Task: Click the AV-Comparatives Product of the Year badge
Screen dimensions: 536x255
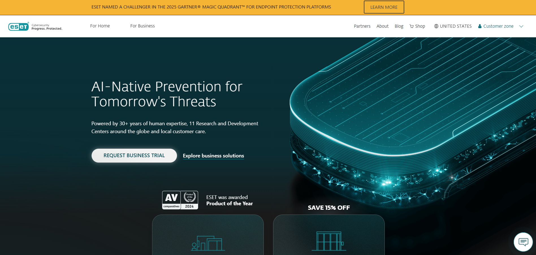Action: tap(180, 200)
